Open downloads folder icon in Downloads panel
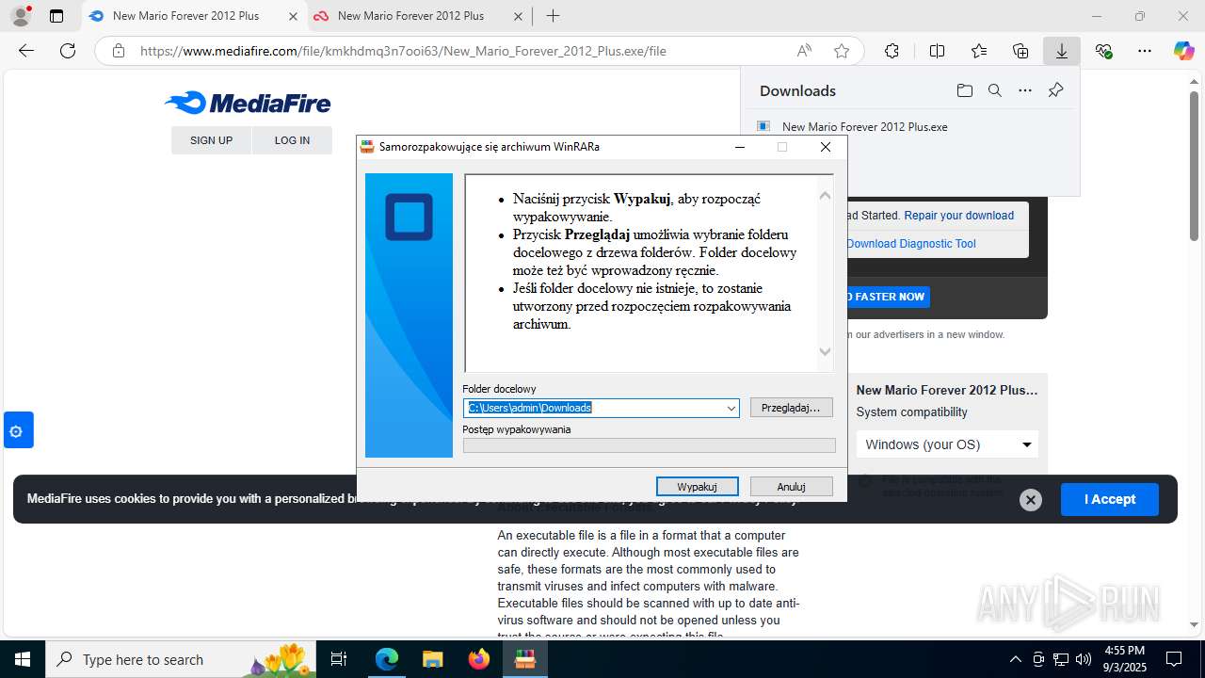The width and height of the screenshot is (1205, 678). coord(964,90)
